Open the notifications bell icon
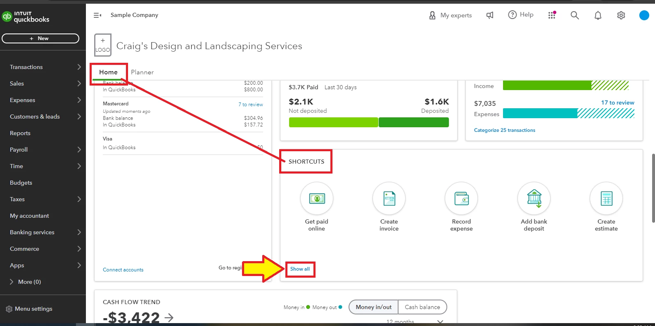 [x=598, y=15]
